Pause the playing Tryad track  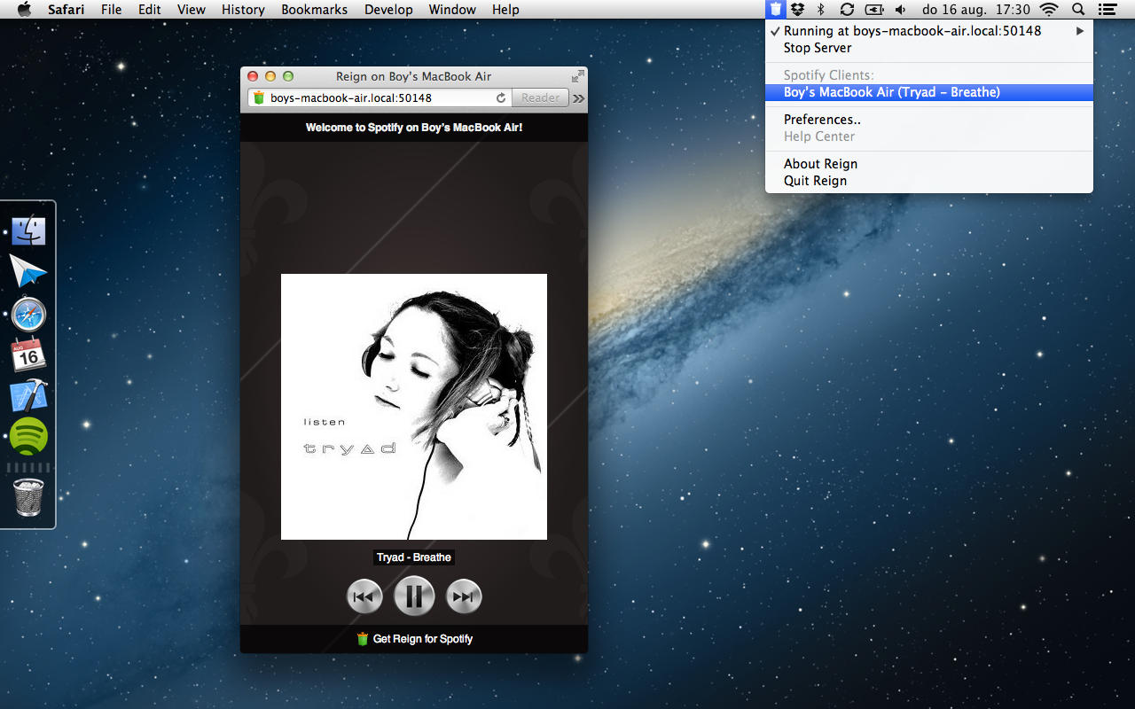click(413, 596)
